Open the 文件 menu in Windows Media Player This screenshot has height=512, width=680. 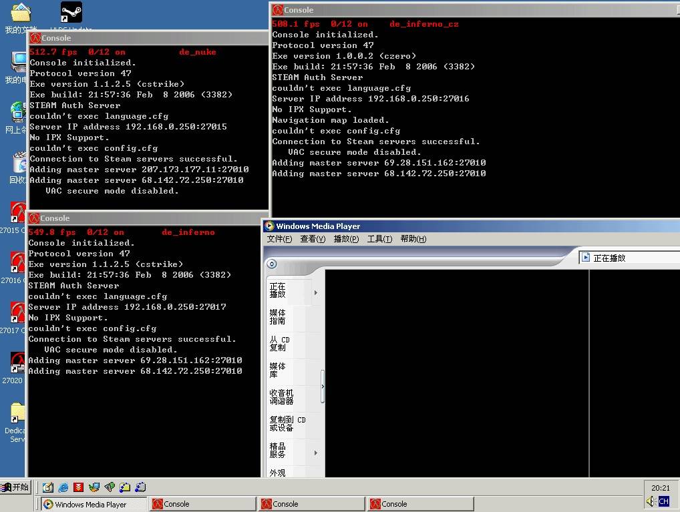point(279,239)
